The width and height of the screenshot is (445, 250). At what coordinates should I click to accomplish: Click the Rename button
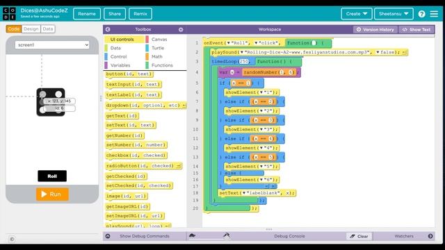(87, 14)
